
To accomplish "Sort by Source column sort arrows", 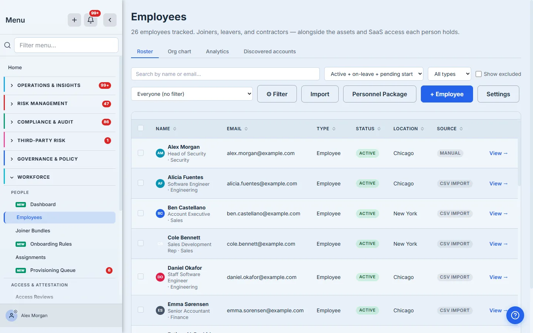I will coord(461,129).
